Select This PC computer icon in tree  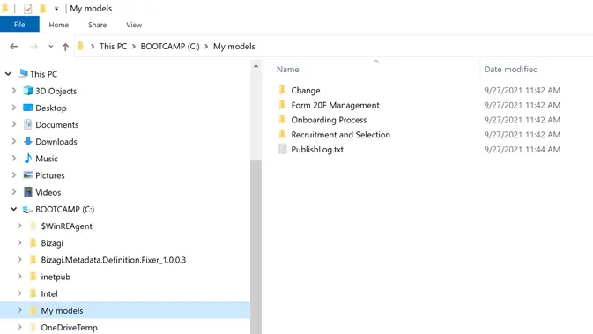[23, 73]
